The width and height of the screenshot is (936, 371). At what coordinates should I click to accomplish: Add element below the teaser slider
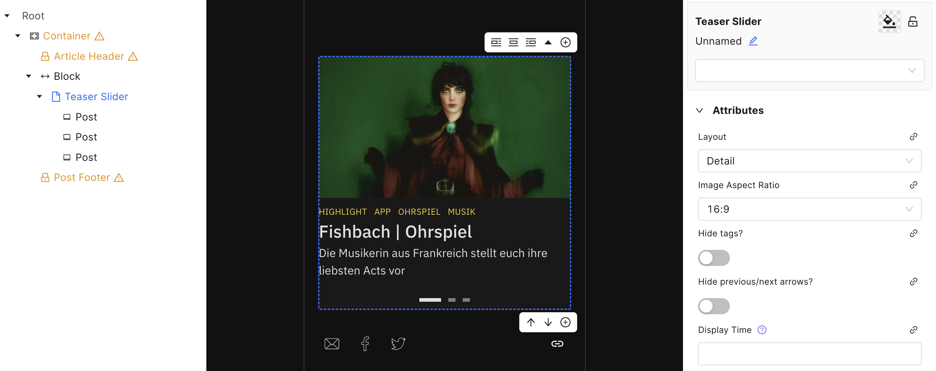pyautogui.click(x=565, y=322)
